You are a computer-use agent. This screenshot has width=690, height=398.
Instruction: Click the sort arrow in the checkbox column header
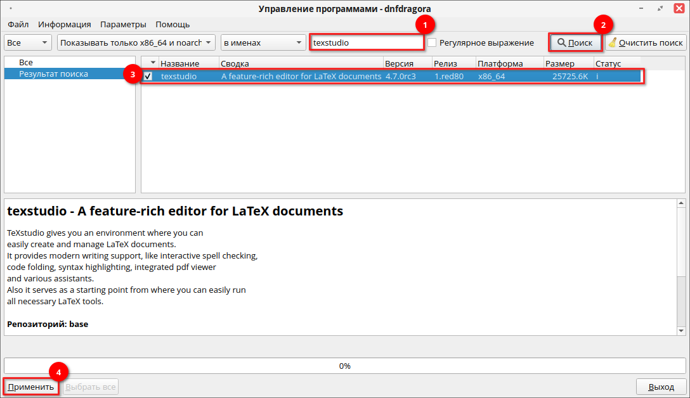pyautogui.click(x=153, y=63)
